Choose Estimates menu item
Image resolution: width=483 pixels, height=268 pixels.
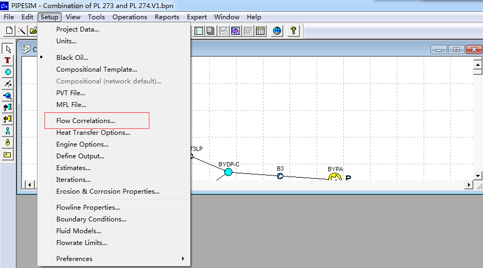tap(73, 168)
